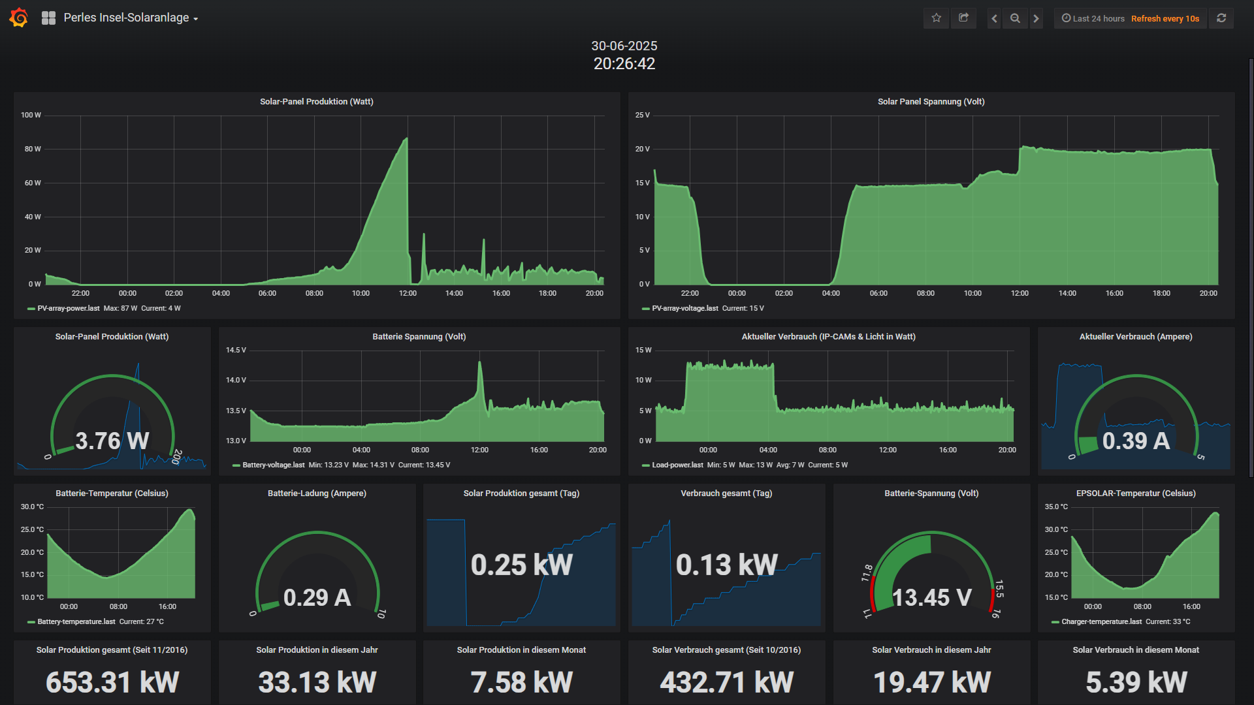Open Solar Panel Spannung (Volt) title menu
Image resolution: width=1254 pixels, height=705 pixels.
click(x=931, y=102)
